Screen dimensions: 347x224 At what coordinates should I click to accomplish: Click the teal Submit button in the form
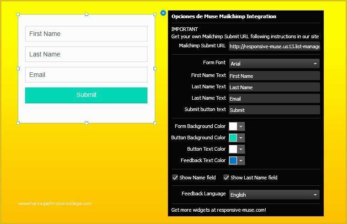tap(86, 95)
